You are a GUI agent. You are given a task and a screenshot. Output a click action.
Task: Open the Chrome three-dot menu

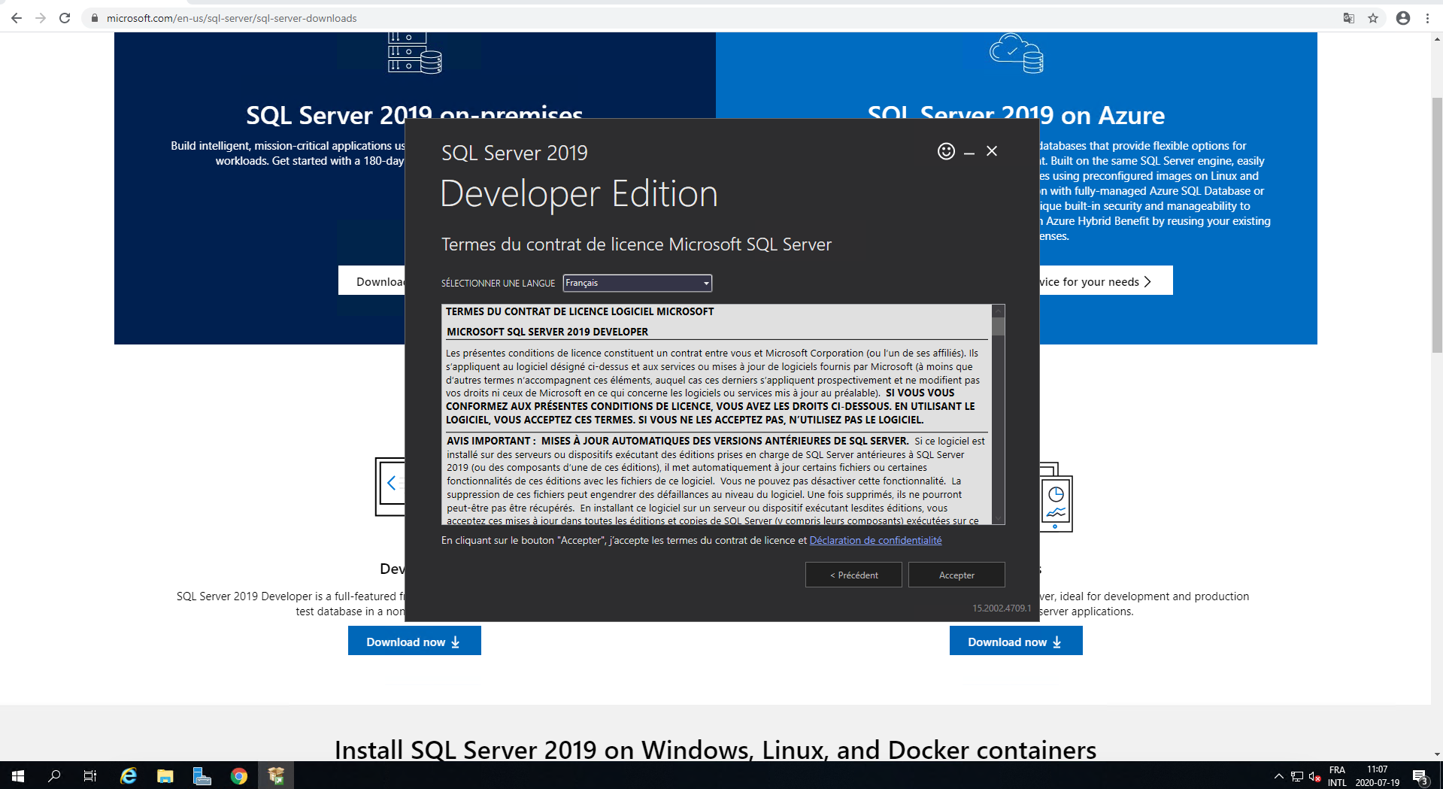pos(1427,18)
